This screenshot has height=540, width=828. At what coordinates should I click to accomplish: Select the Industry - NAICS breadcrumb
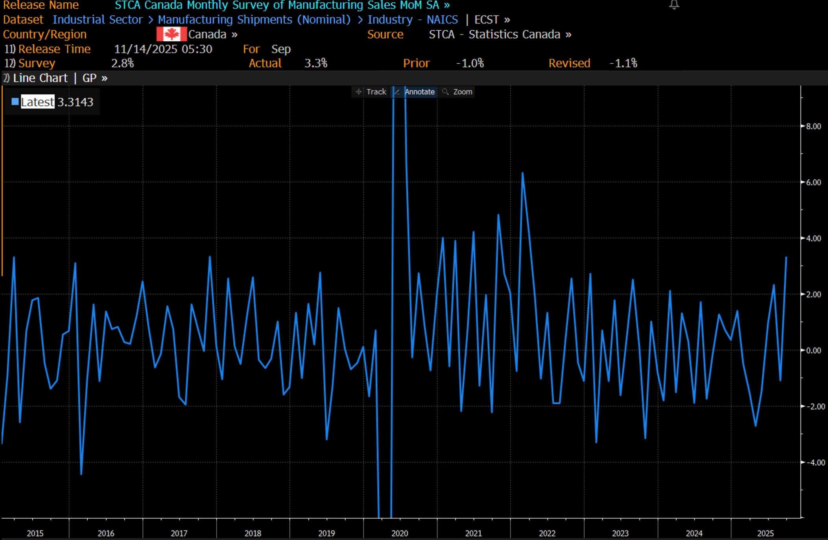pos(412,20)
